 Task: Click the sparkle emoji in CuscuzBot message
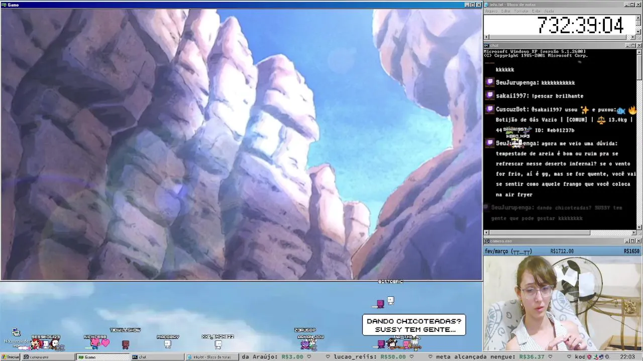click(584, 109)
